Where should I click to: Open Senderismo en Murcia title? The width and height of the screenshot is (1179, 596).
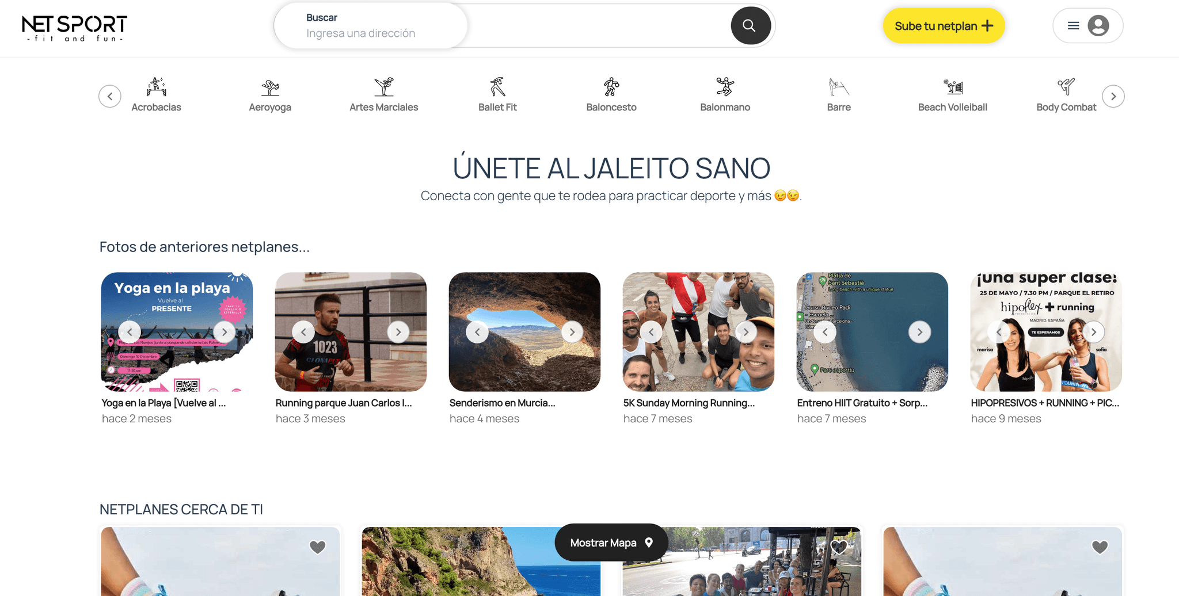pos(503,403)
